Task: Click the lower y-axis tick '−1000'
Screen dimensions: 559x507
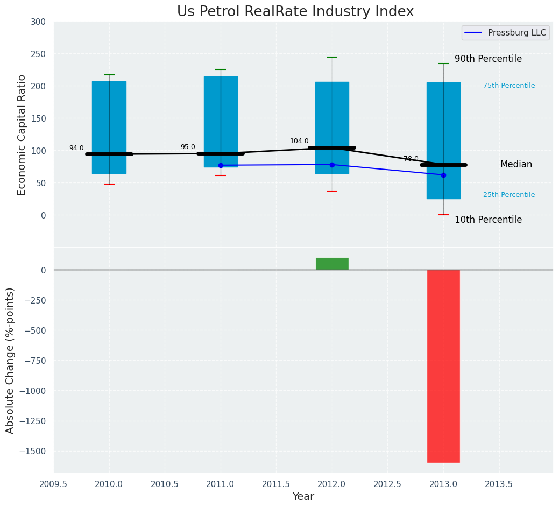Action: (32, 391)
